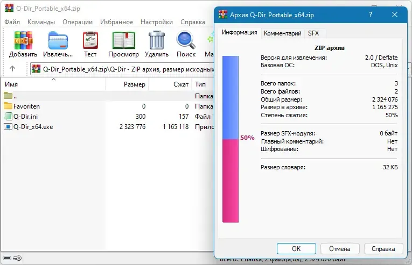Click the key password icon in status bar
412x265 pixels.
point(17,258)
